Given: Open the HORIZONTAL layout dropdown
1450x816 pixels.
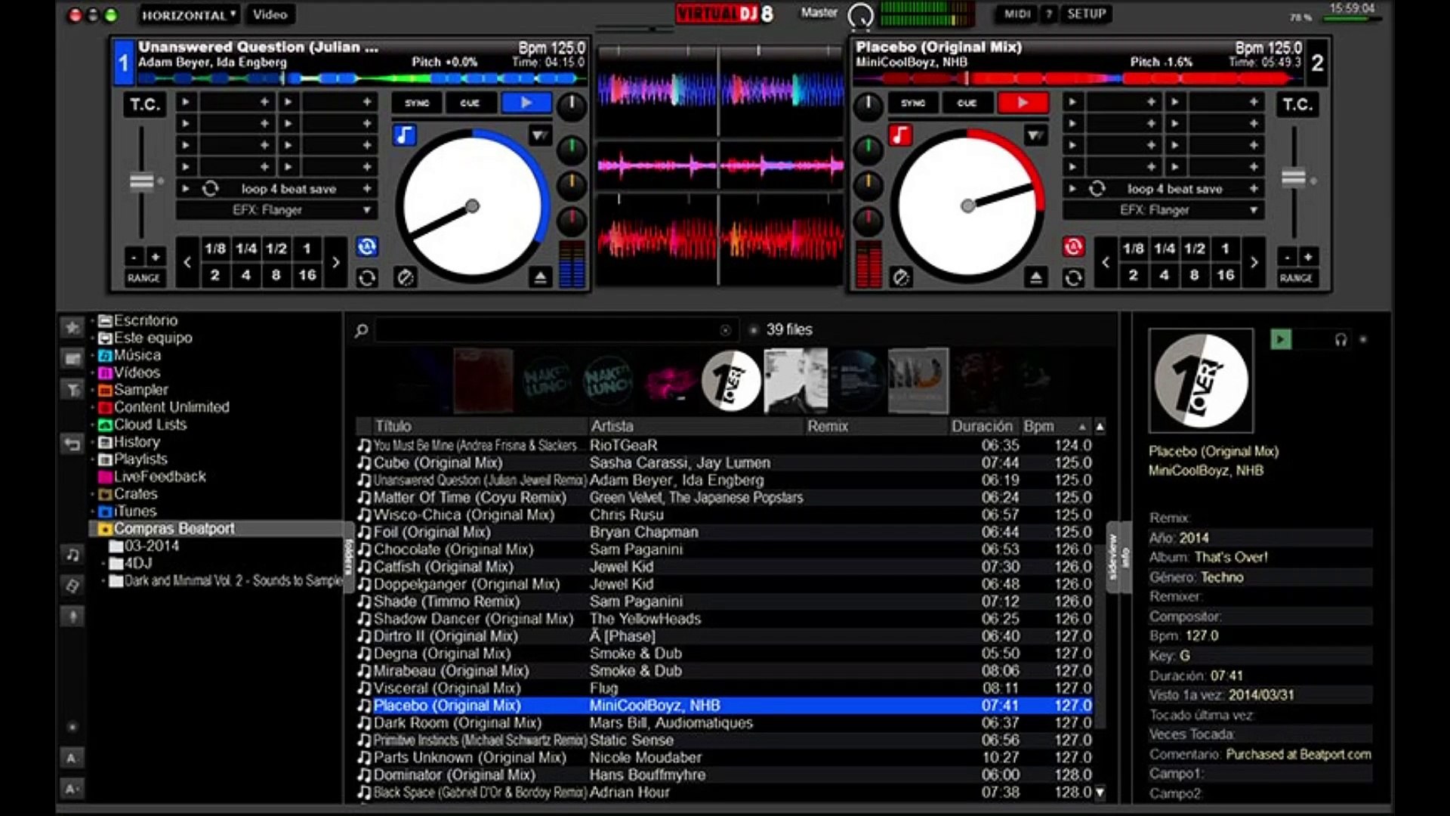Looking at the screenshot, I should pyautogui.click(x=187, y=14).
